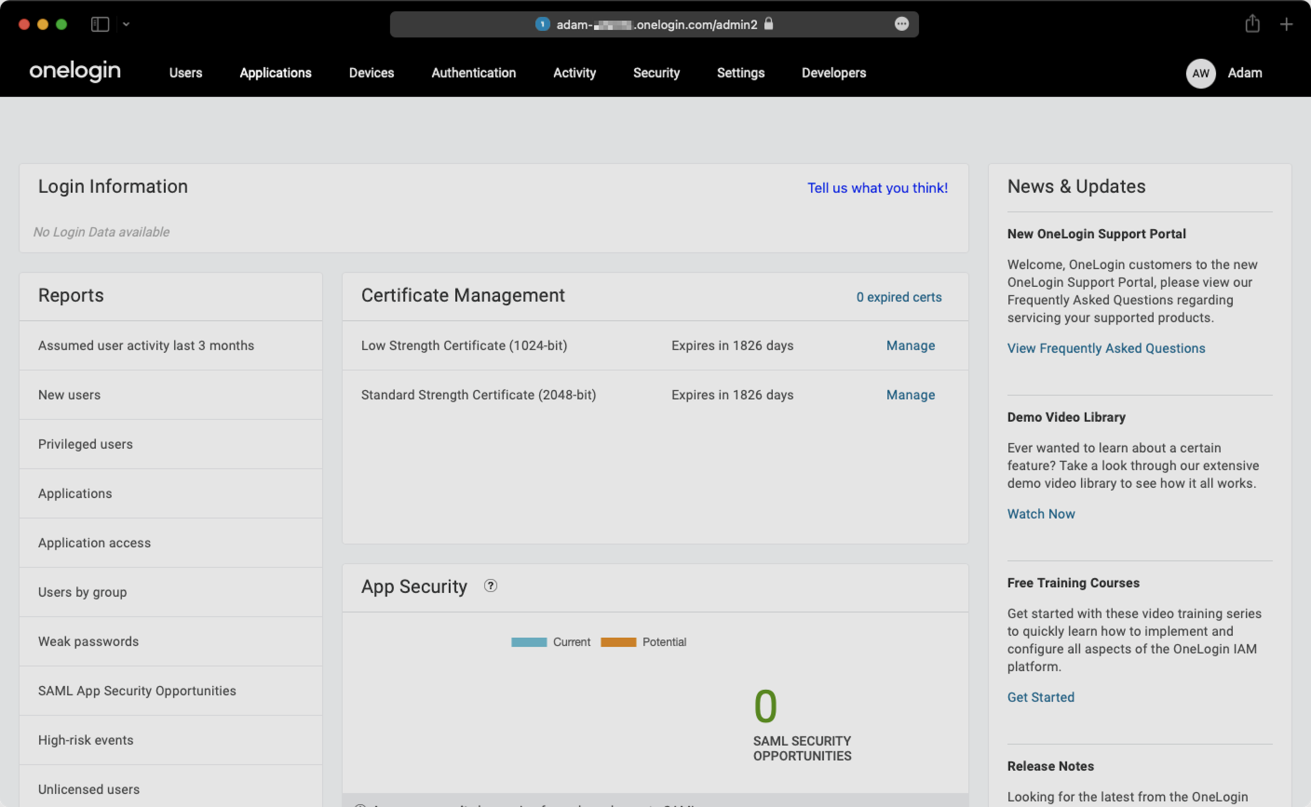Open a new browser tab
The height and width of the screenshot is (807, 1311).
click(1287, 24)
